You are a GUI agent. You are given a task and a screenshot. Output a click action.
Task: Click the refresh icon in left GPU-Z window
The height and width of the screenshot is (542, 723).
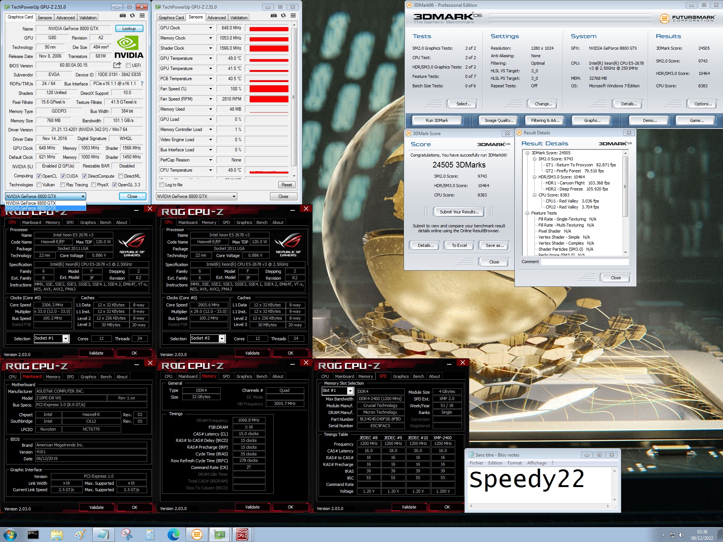132,16
